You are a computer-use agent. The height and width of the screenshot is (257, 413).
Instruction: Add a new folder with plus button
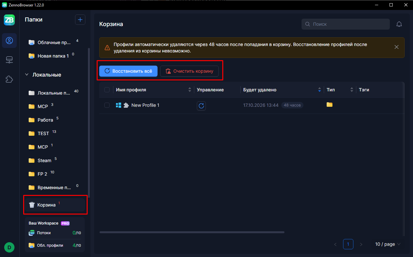coord(80,20)
